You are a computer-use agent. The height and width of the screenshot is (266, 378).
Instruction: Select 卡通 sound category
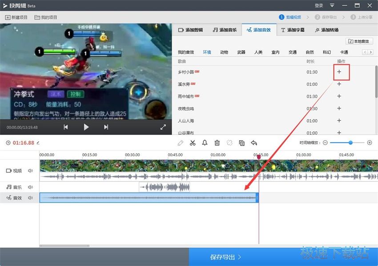point(344,52)
